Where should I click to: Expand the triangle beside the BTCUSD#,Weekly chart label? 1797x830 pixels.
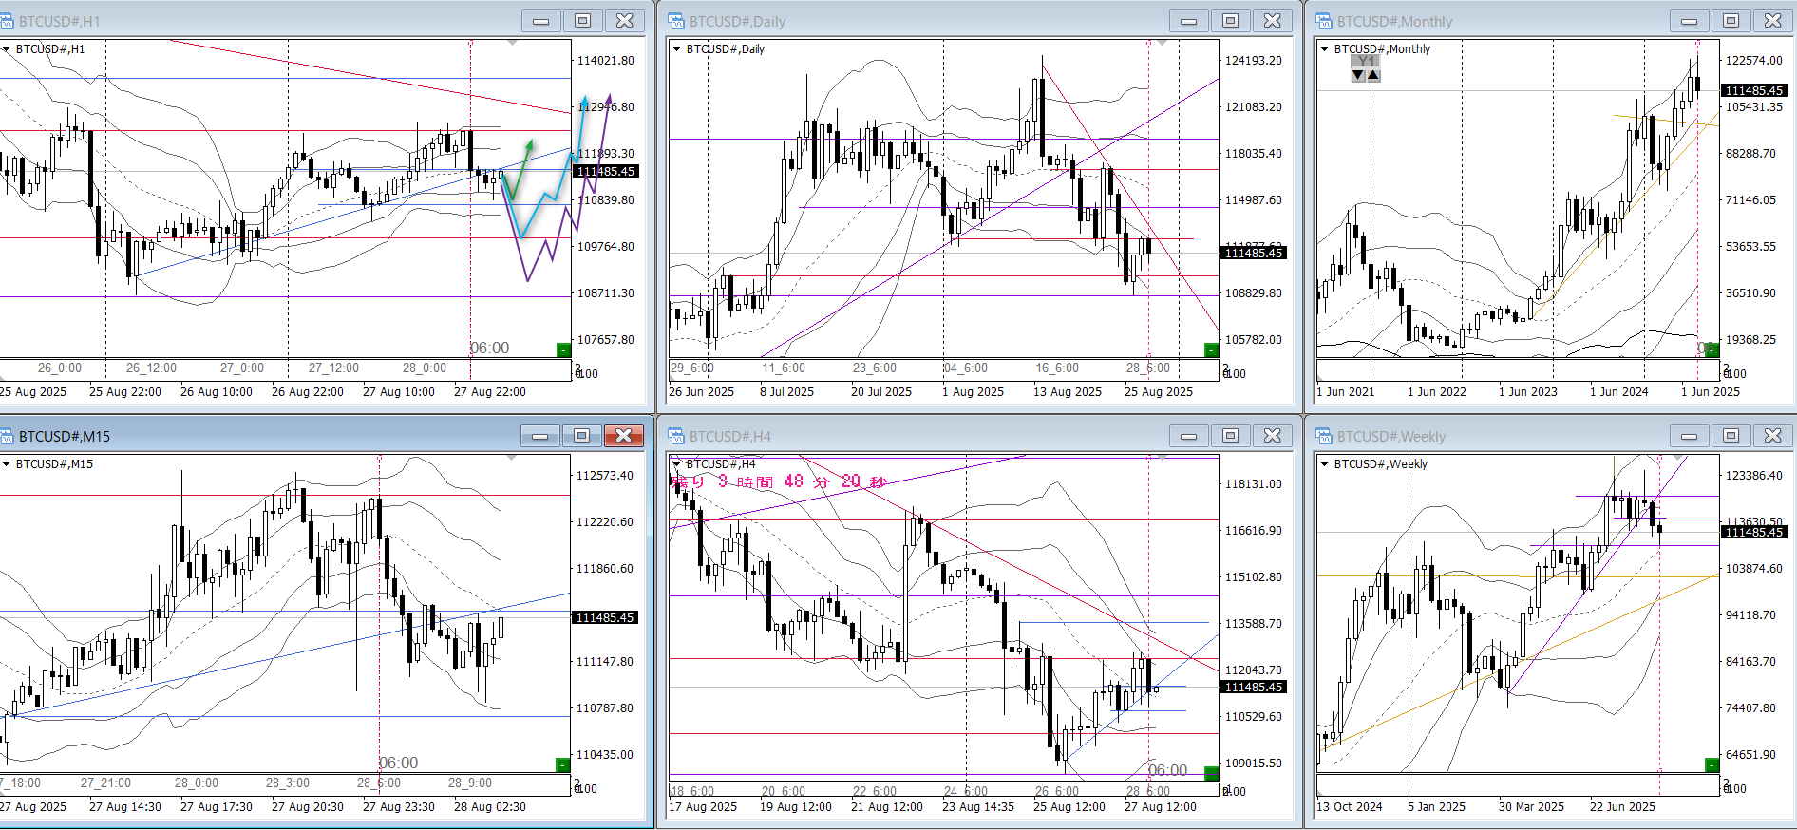pyautogui.click(x=1325, y=464)
